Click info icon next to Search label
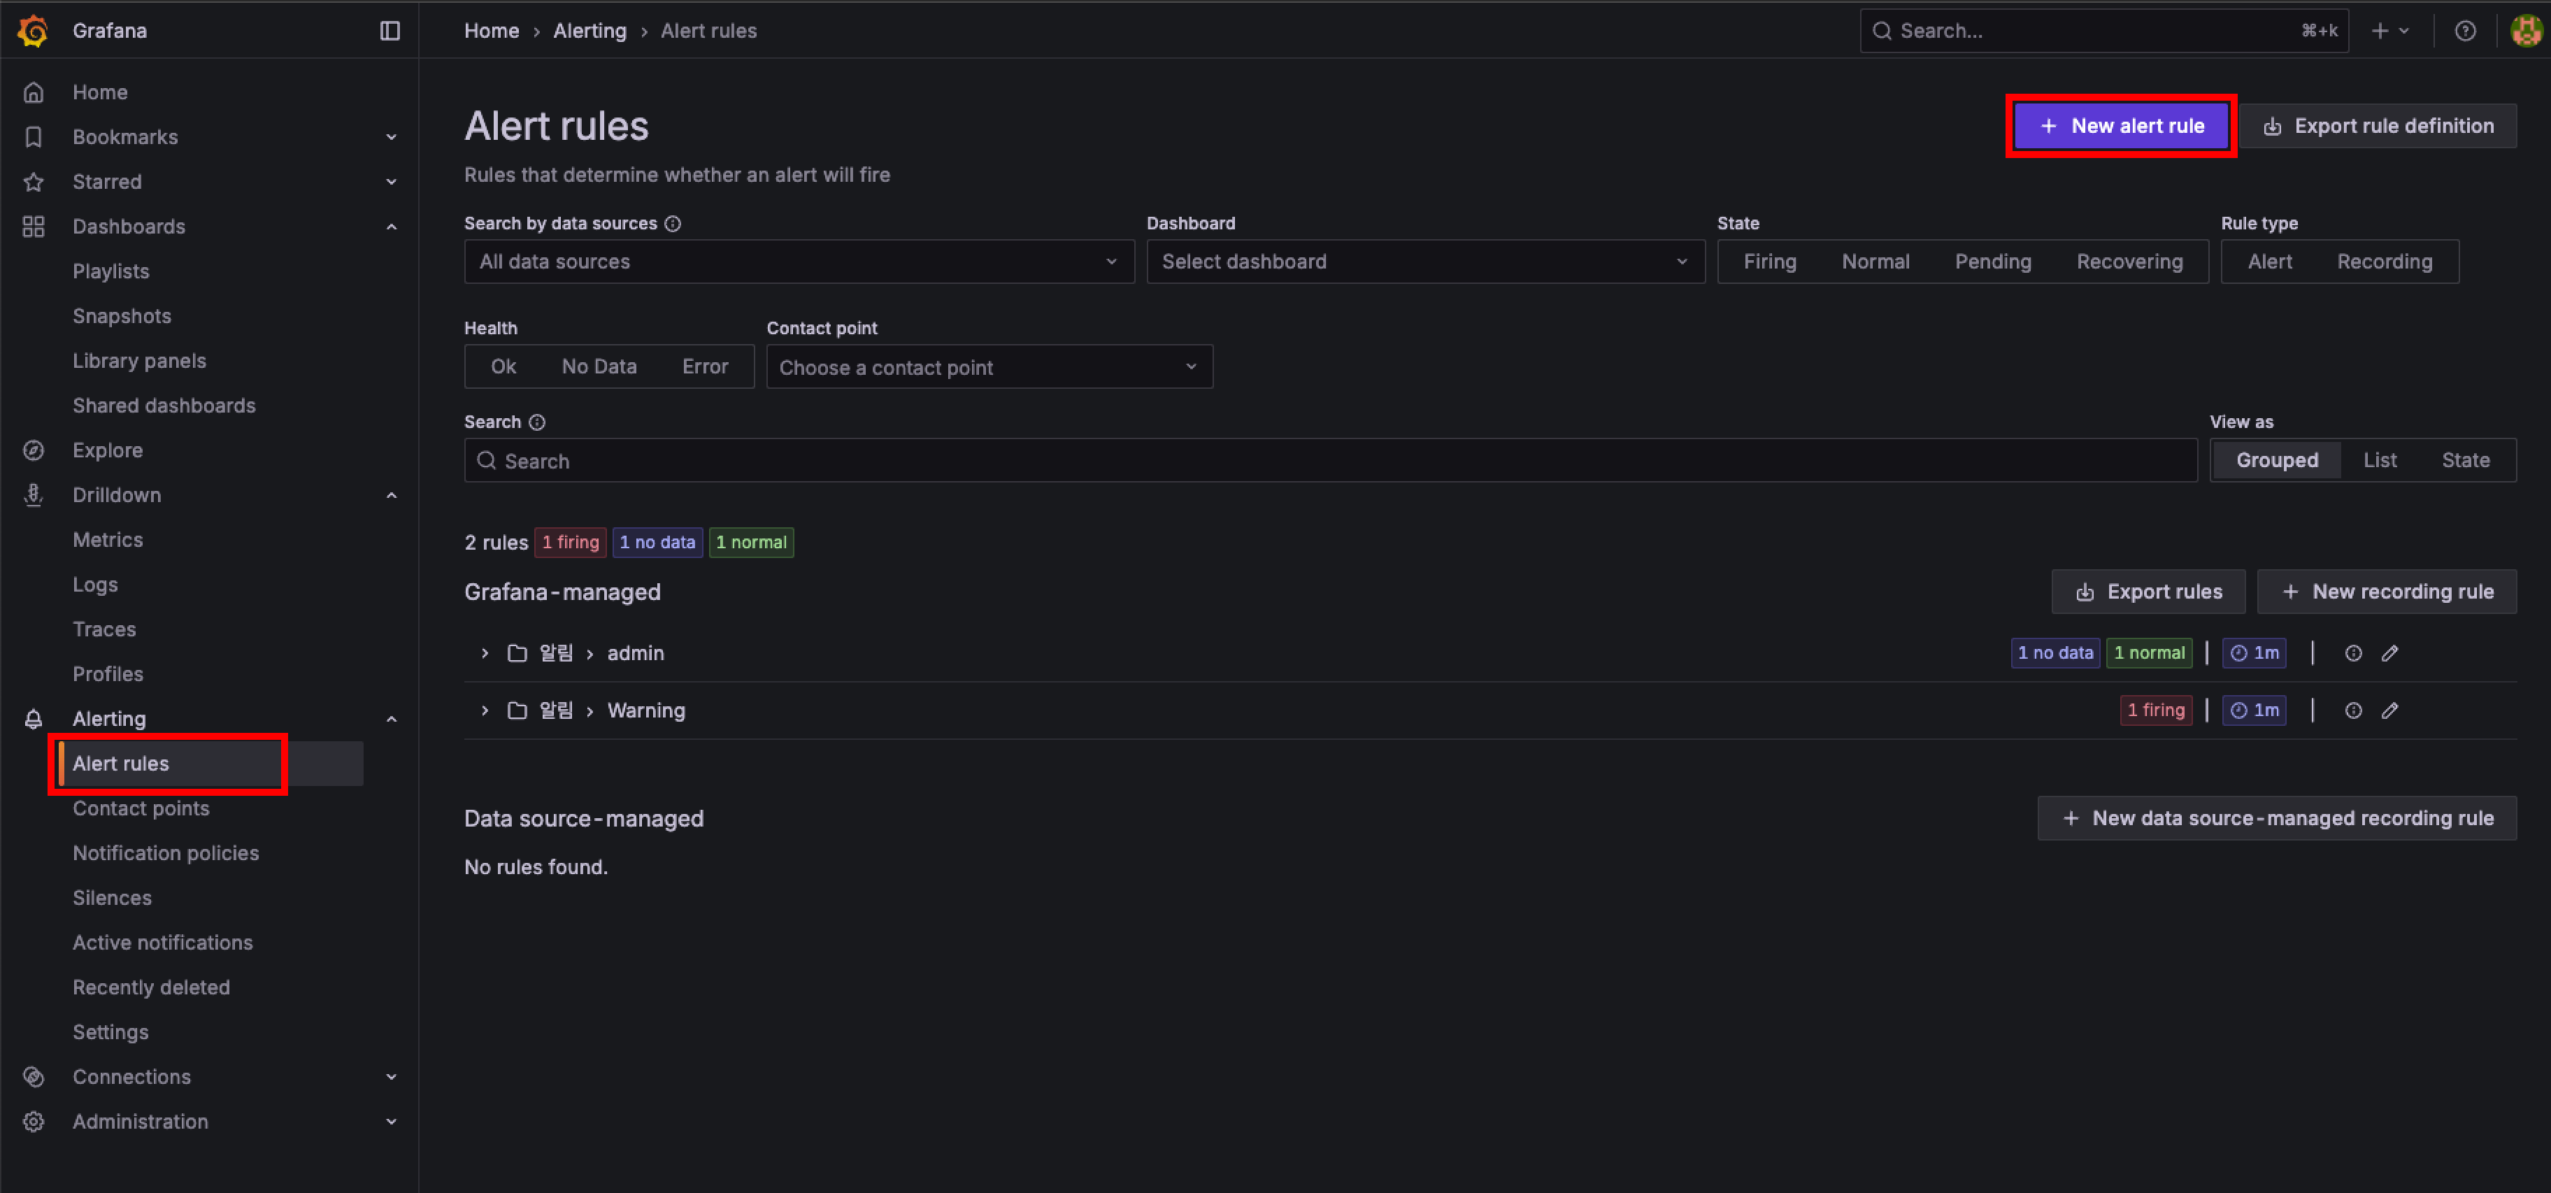 tap(537, 423)
